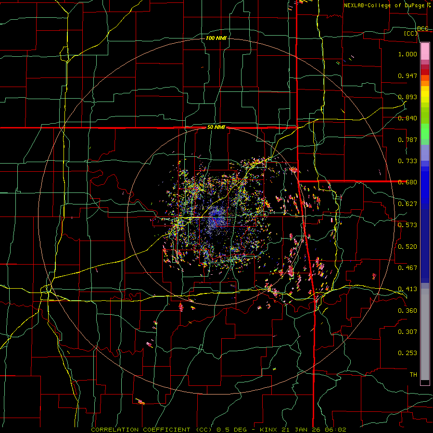The width and height of the screenshot is (433, 433).
Task: Click the CORRELATION COEFFICIENT caption text
Action: (140, 430)
